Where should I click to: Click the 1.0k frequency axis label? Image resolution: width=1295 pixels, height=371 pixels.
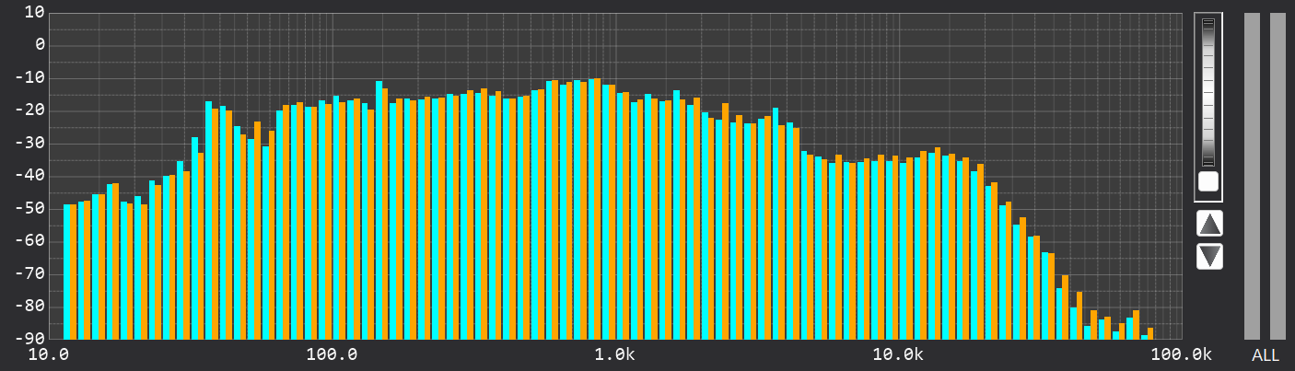point(615,355)
